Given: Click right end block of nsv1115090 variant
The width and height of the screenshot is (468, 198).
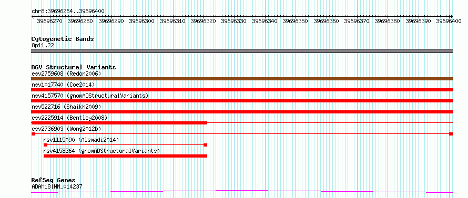Looking at the screenshot, I should (x=205, y=145).
